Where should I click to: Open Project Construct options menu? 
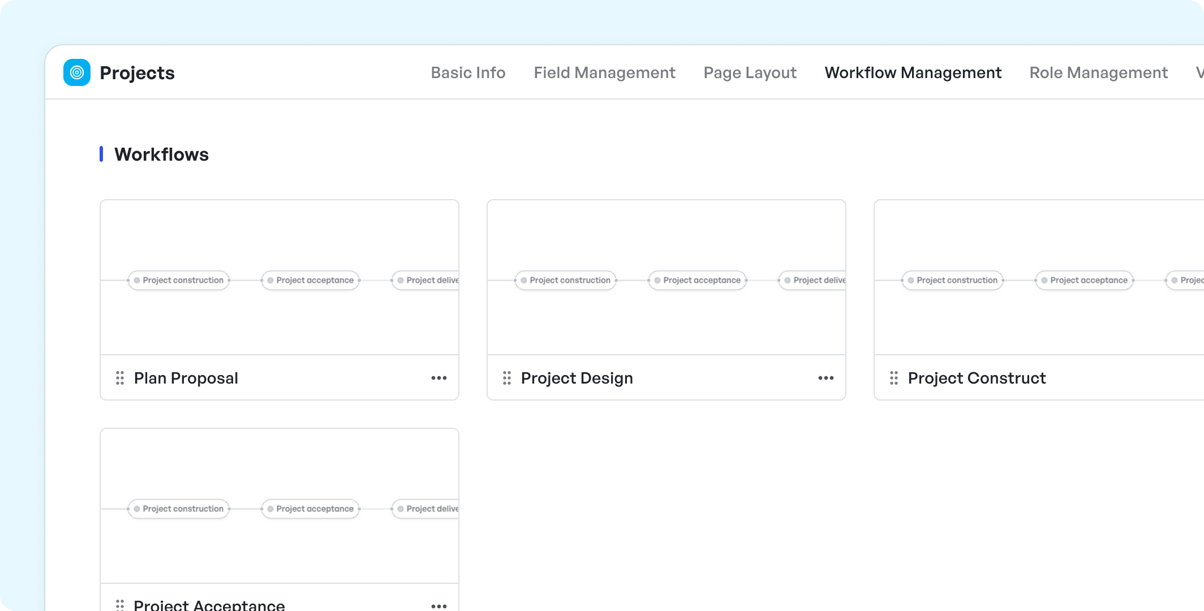(440, 378)
